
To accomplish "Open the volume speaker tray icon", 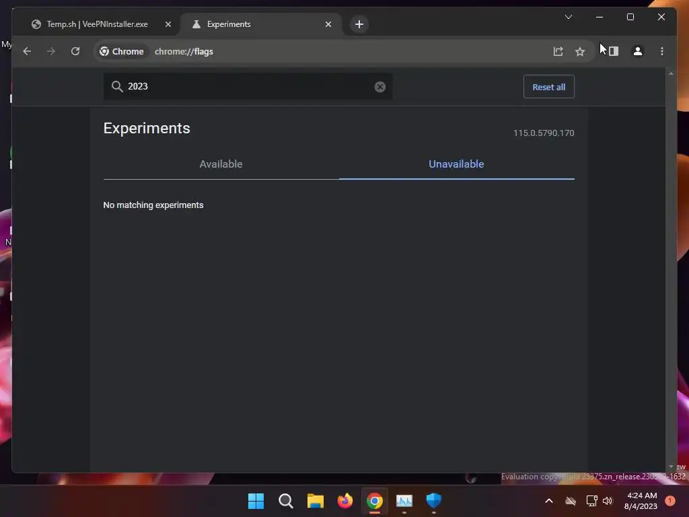I will [608, 501].
